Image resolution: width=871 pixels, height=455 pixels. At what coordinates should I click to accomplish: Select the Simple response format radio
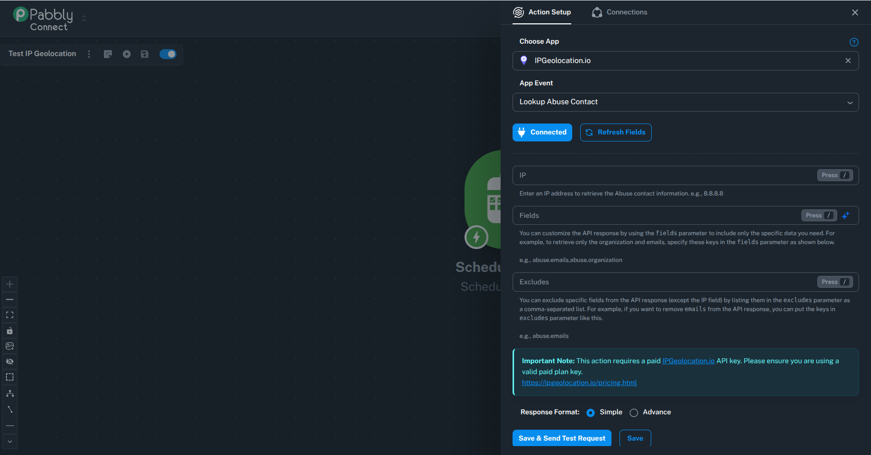tap(591, 413)
